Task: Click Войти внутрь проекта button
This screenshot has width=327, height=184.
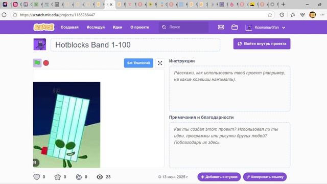Action: click(x=262, y=44)
